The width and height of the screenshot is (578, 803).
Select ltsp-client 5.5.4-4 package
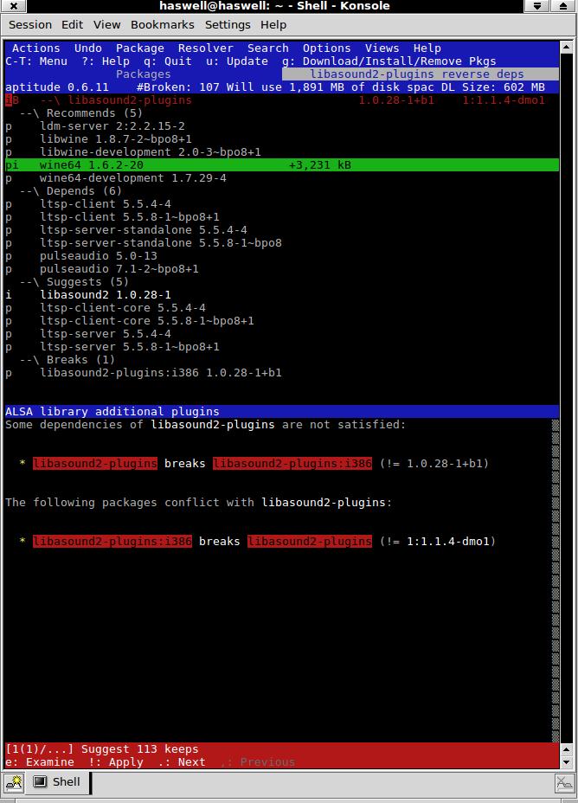tap(281, 204)
